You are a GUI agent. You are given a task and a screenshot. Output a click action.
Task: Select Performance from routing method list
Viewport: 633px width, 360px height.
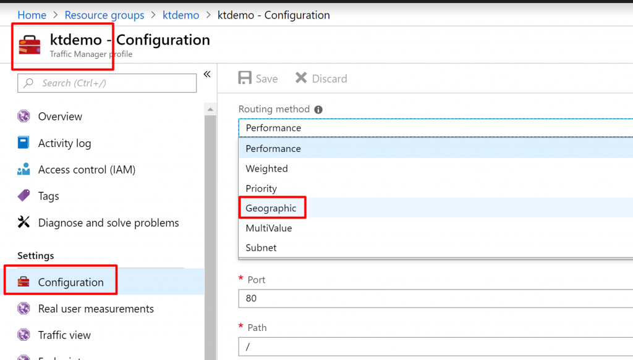[436, 148]
